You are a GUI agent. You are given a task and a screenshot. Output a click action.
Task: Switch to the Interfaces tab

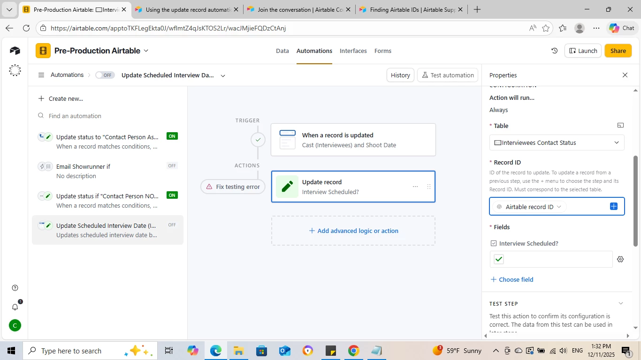point(353,51)
